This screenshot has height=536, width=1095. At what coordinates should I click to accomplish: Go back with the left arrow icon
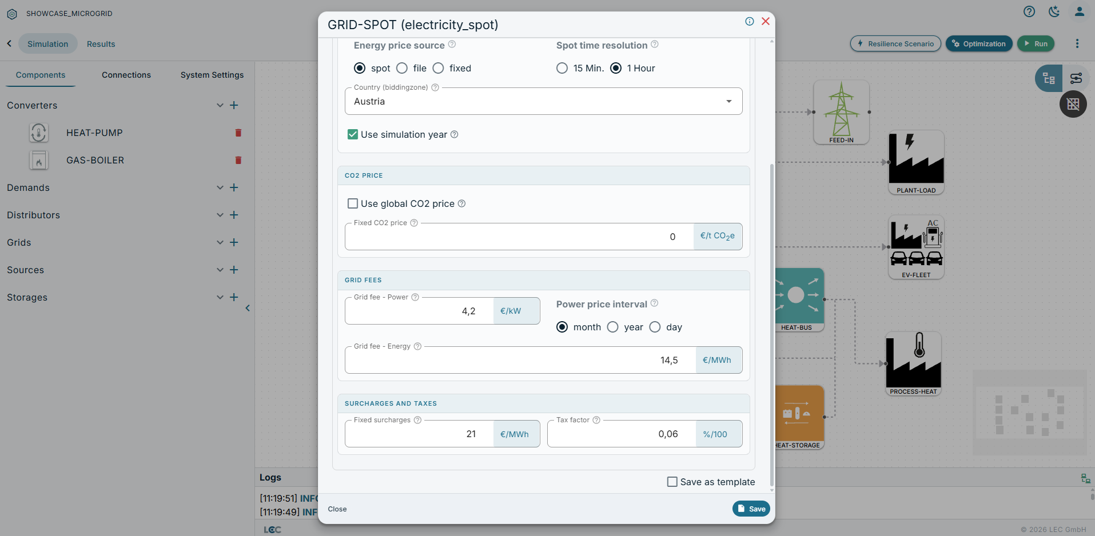(x=9, y=43)
